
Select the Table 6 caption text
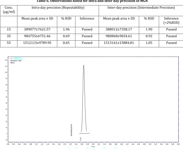click(92, 1)
